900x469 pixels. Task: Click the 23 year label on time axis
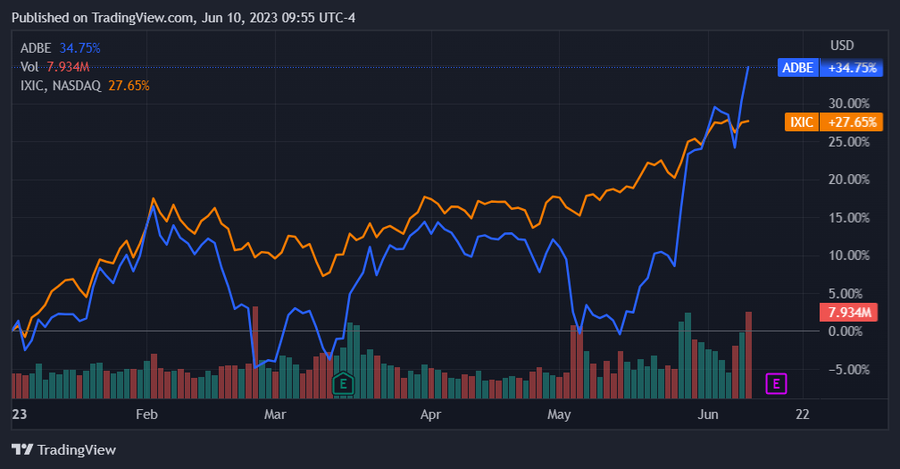tap(20, 415)
